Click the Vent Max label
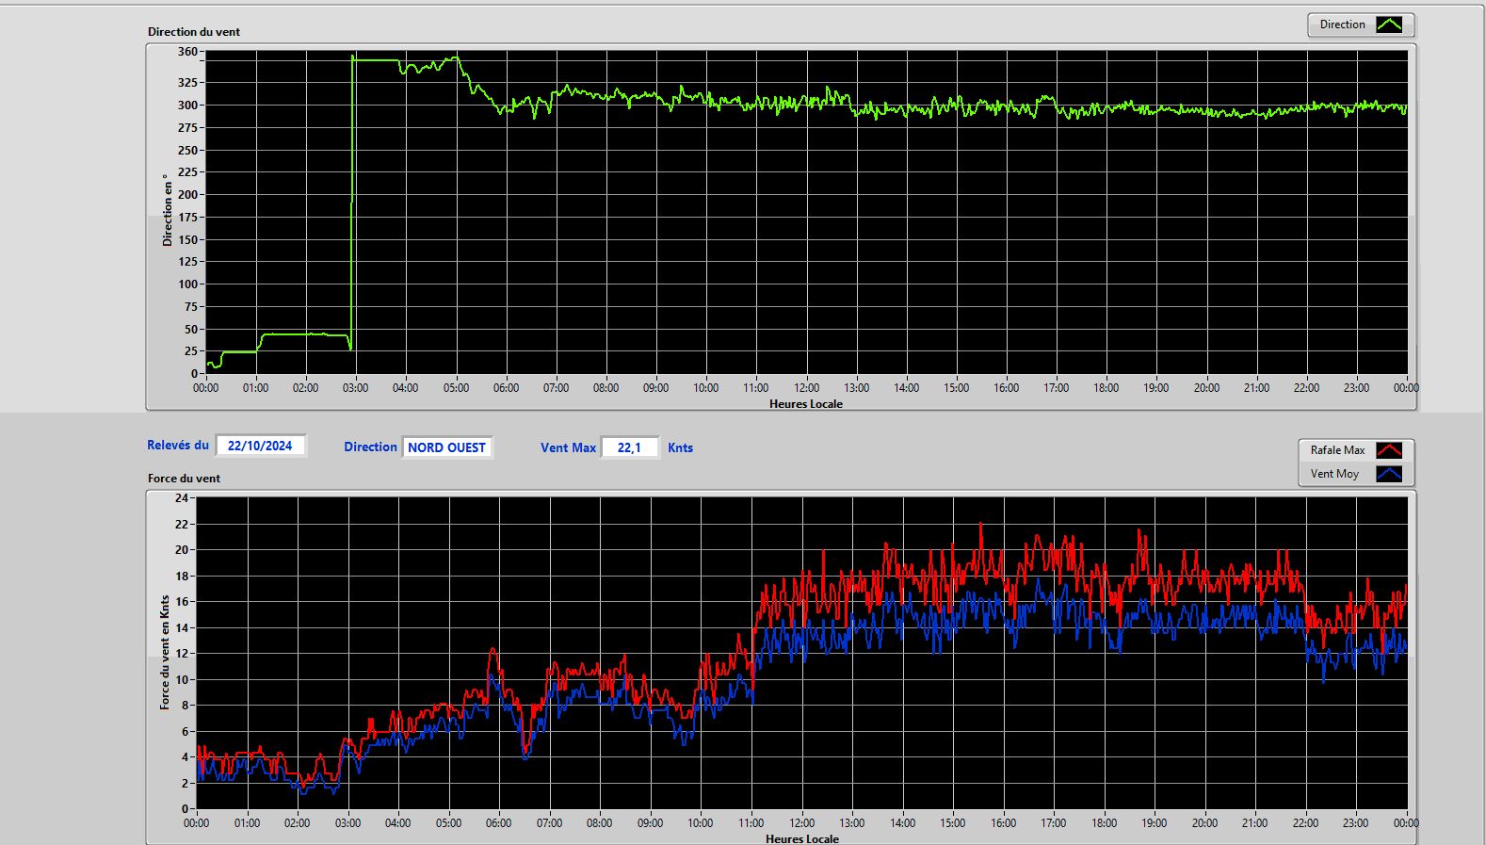 (x=568, y=447)
